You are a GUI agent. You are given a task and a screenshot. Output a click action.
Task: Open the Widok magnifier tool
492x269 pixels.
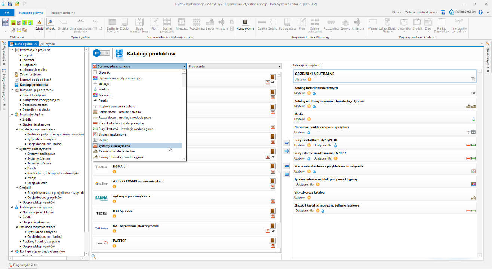[50, 22]
